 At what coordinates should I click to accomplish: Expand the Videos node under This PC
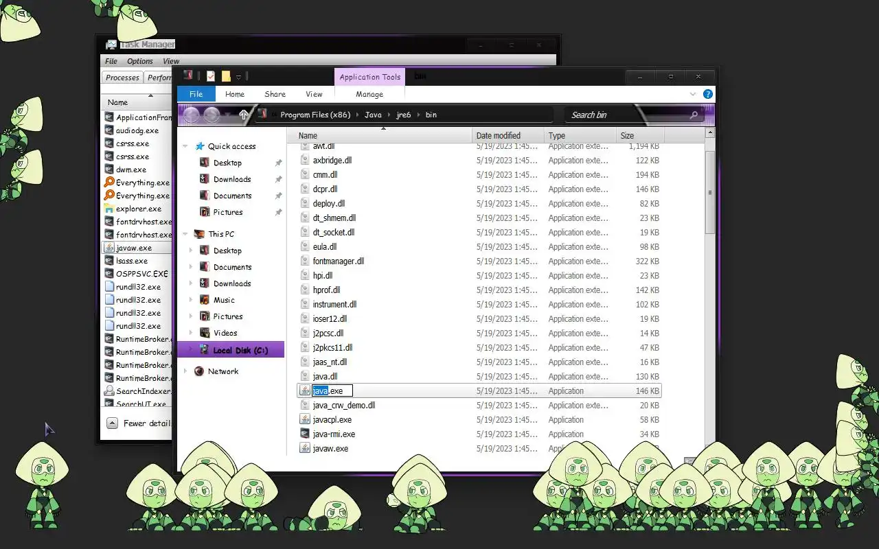click(x=191, y=333)
